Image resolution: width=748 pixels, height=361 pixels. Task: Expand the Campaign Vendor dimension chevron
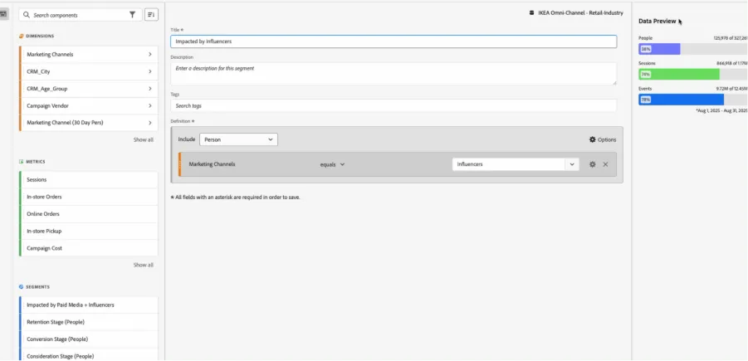coord(149,106)
